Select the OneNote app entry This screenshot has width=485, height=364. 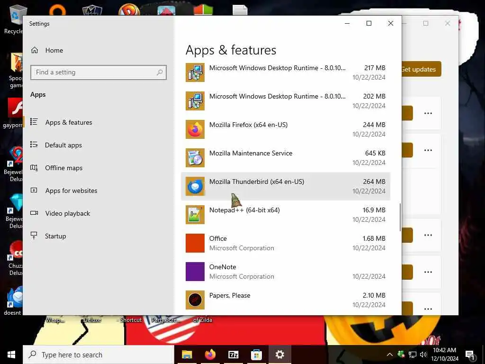(286, 272)
